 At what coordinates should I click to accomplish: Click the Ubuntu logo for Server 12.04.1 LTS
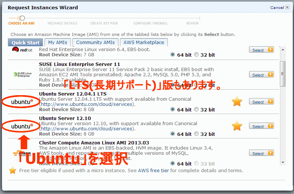pyautogui.click(x=22, y=102)
